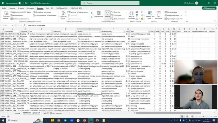This screenshot has height=123, width=218.
Task: Toggle the AutoSave (Автосохранение) switch
Action: point(21,3)
